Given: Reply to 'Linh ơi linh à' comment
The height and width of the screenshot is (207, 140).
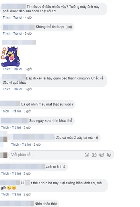Looking at the screenshot, I should tap(16, 173).
